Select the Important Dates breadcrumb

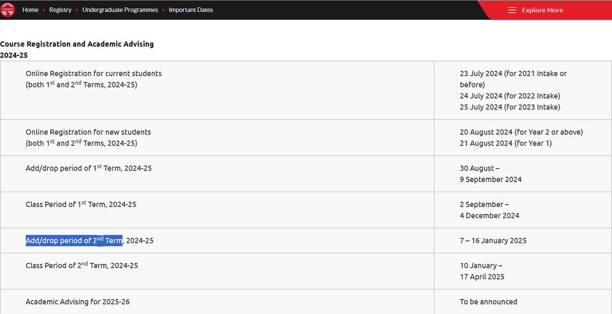click(191, 10)
